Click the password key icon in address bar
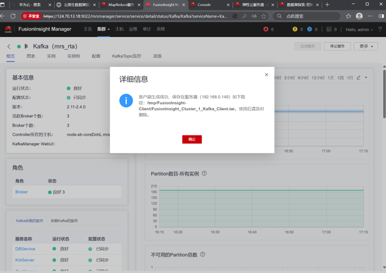The image size is (386, 273). coord(245,16)
